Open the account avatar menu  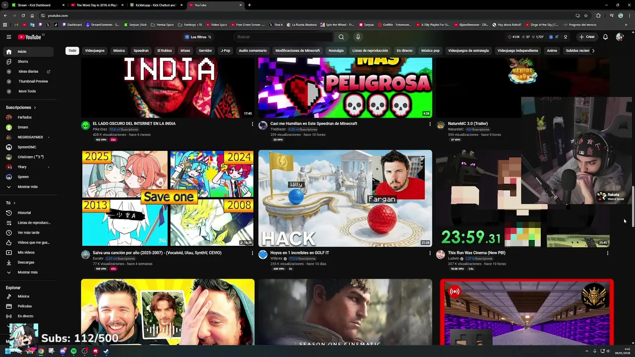click(619, 37)
